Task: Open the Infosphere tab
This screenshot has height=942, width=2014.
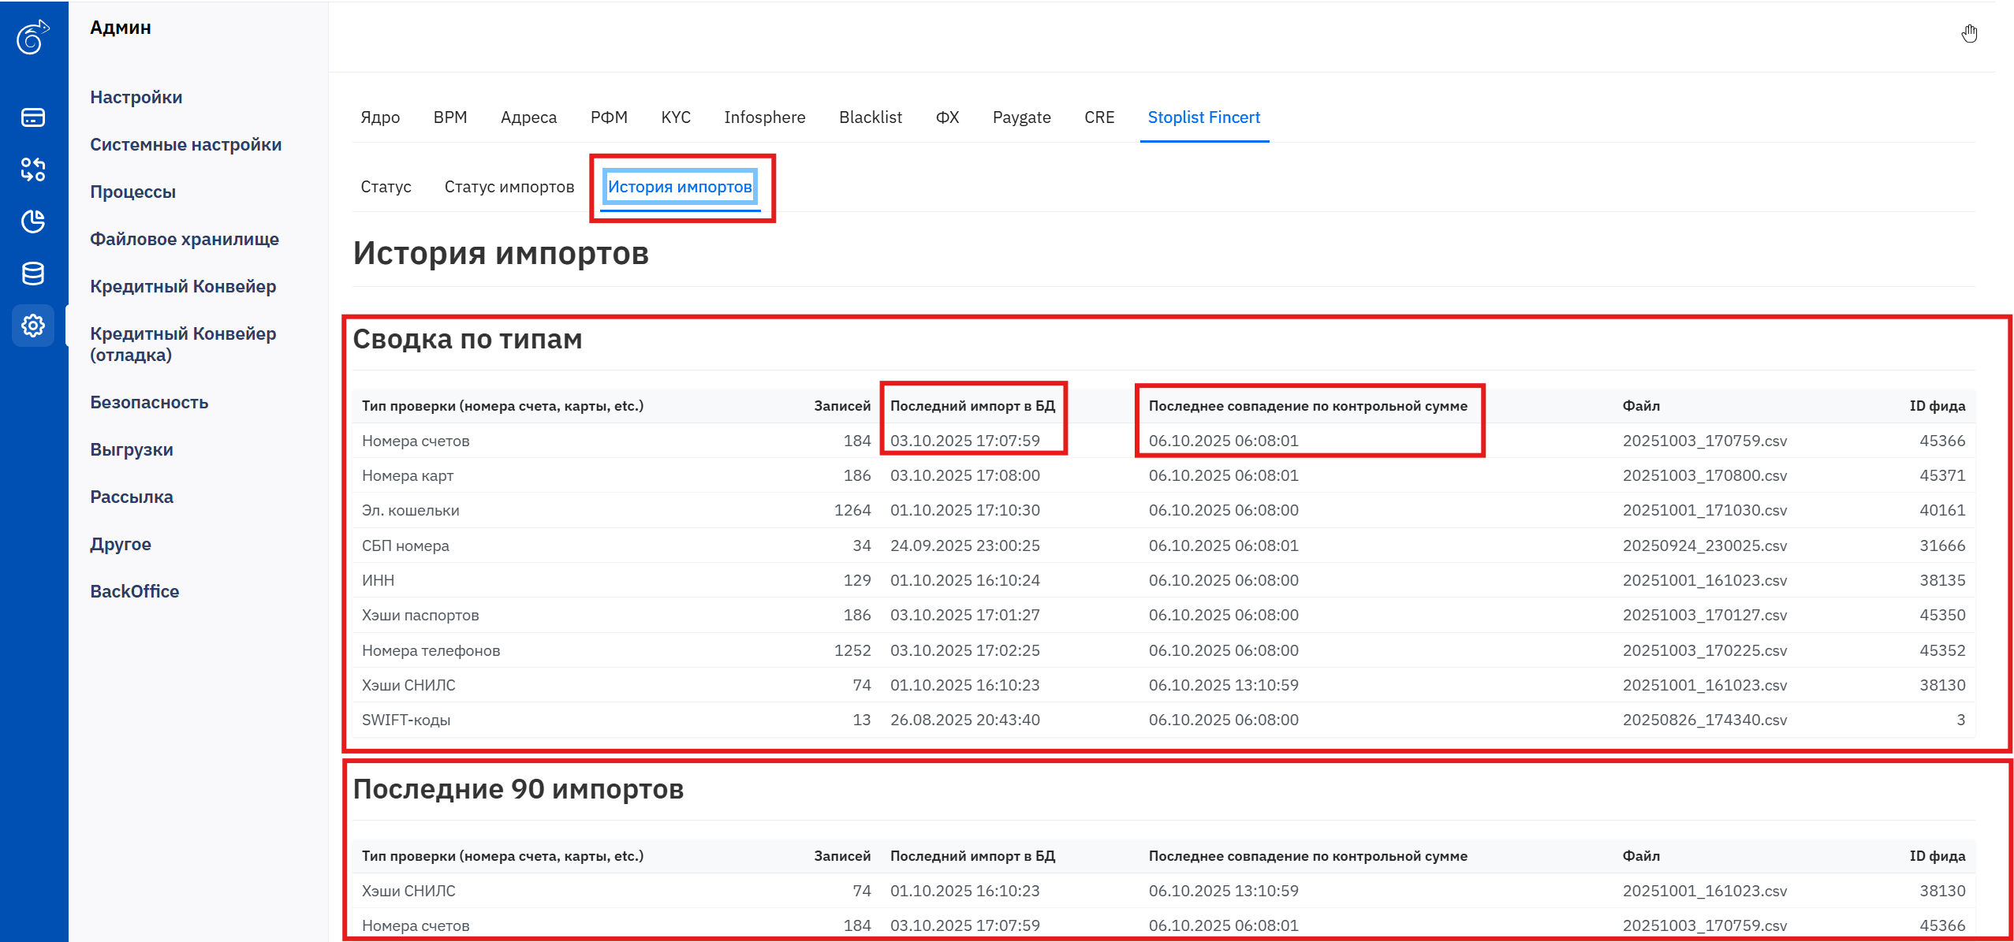Action: point(764,117)
